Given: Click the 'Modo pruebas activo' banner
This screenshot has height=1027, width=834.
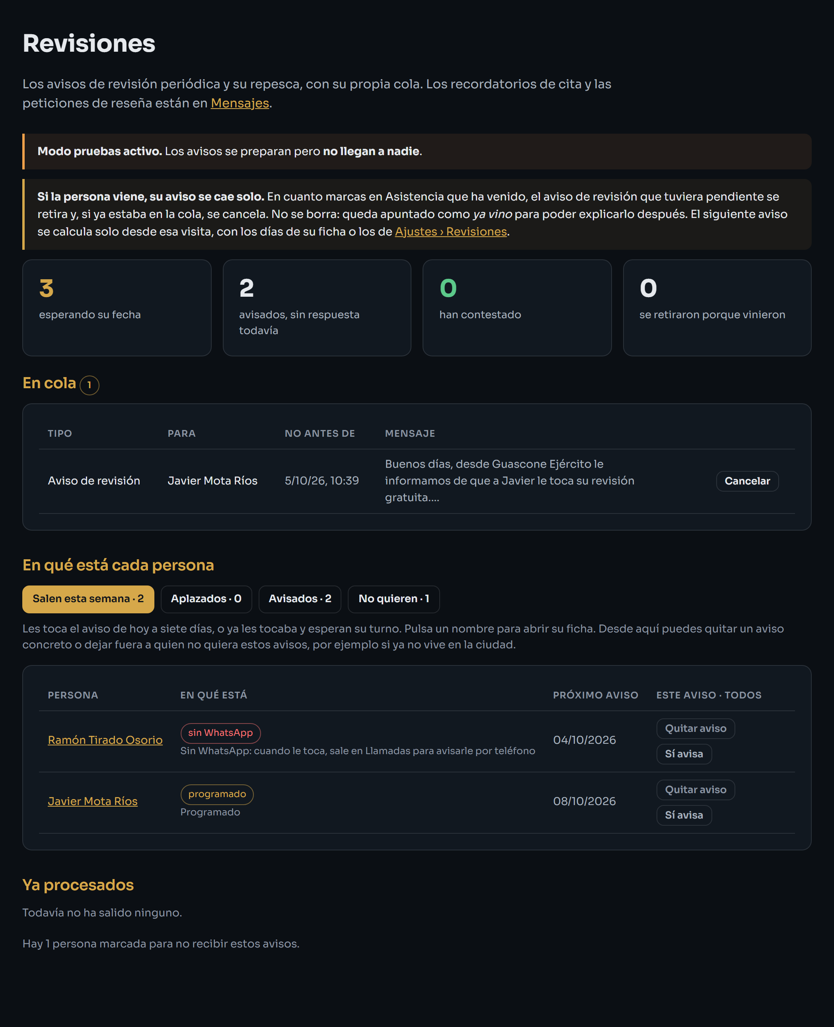Looking at the screenshot, I should point(417,151).
